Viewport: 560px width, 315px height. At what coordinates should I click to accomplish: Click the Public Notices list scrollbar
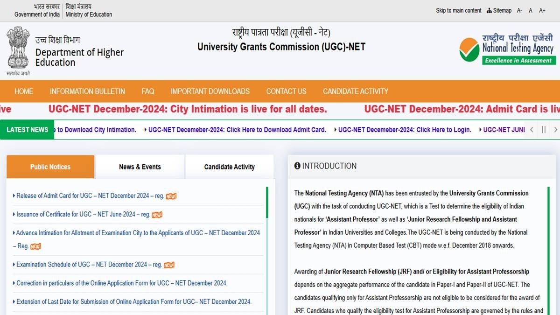pos(267,203)
